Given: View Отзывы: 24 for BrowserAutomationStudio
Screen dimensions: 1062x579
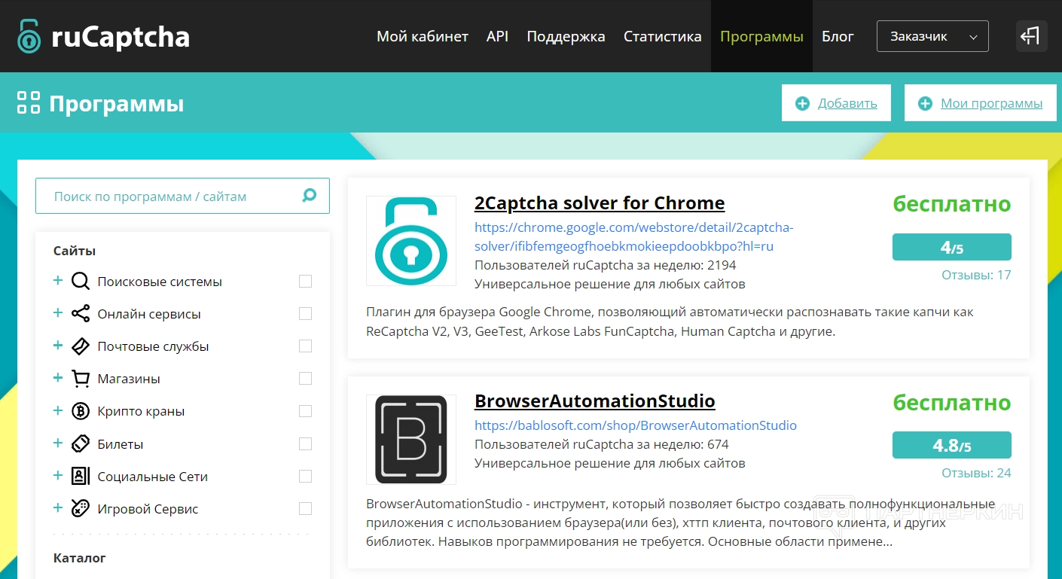Looking at the screenshot, I should [x=976, y=473].
